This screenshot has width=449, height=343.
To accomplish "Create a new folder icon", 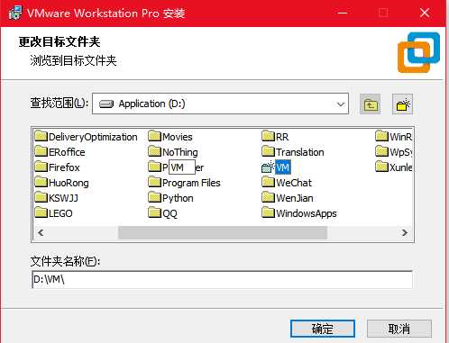I will [x=402, y=104].
